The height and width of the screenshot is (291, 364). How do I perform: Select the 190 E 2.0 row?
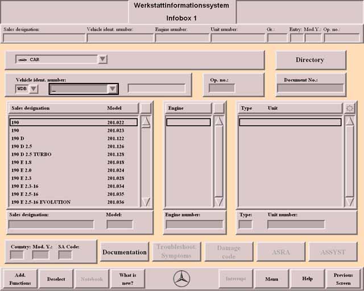click(x=73, y=170)
